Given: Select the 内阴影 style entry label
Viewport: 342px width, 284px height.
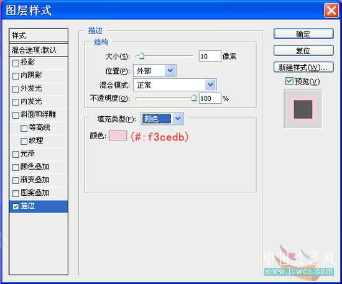Looking at the screenshot, I should (x=31, y=75).
